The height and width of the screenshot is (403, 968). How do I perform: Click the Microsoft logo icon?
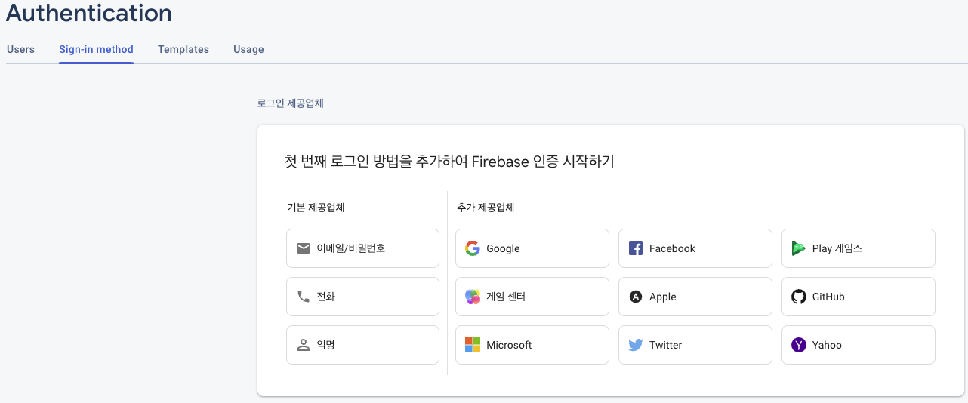473,345
